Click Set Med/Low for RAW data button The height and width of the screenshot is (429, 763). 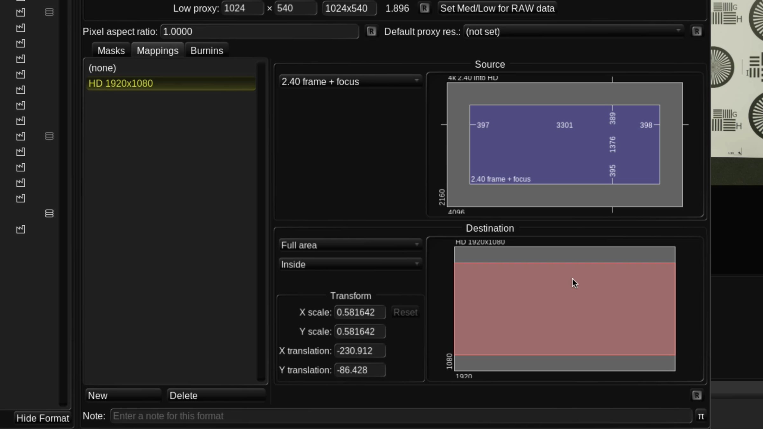(497, 8)
